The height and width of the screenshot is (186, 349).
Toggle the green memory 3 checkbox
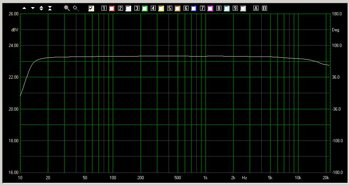[145, 9]
